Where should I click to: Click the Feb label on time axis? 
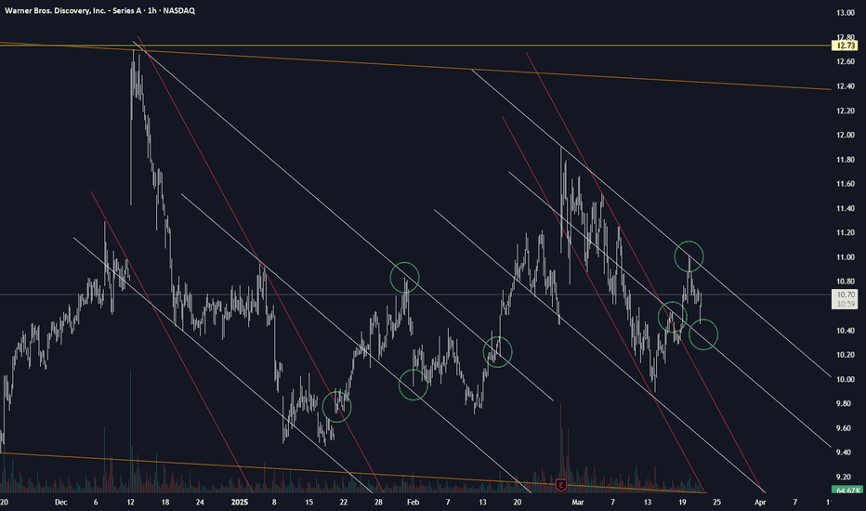pos(413,502)
